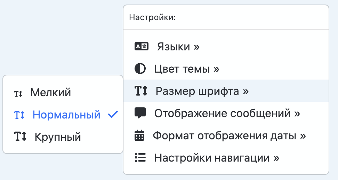
Task: Switch font size to Крупный
Action: pyautogui.click(x=58, y=137)
